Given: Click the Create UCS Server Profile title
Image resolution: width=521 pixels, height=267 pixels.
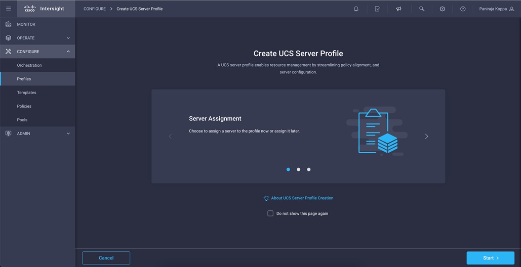Looking at the screenshot, I should click(298, 54).
